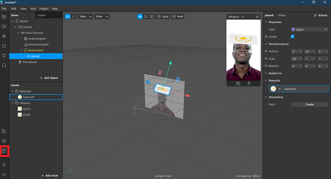Screen dimensions: 331x179
Task: Switch viewport to 3D mode
Action: [x=68, y=17]
